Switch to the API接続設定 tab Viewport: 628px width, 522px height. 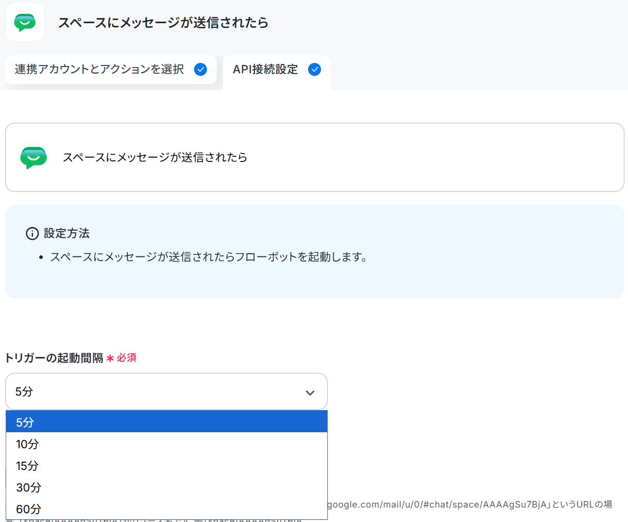pos(277,72)
